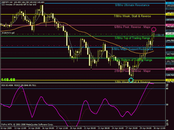Select the 1/8th Weak, Stall & Reverse label

(133, 82)
